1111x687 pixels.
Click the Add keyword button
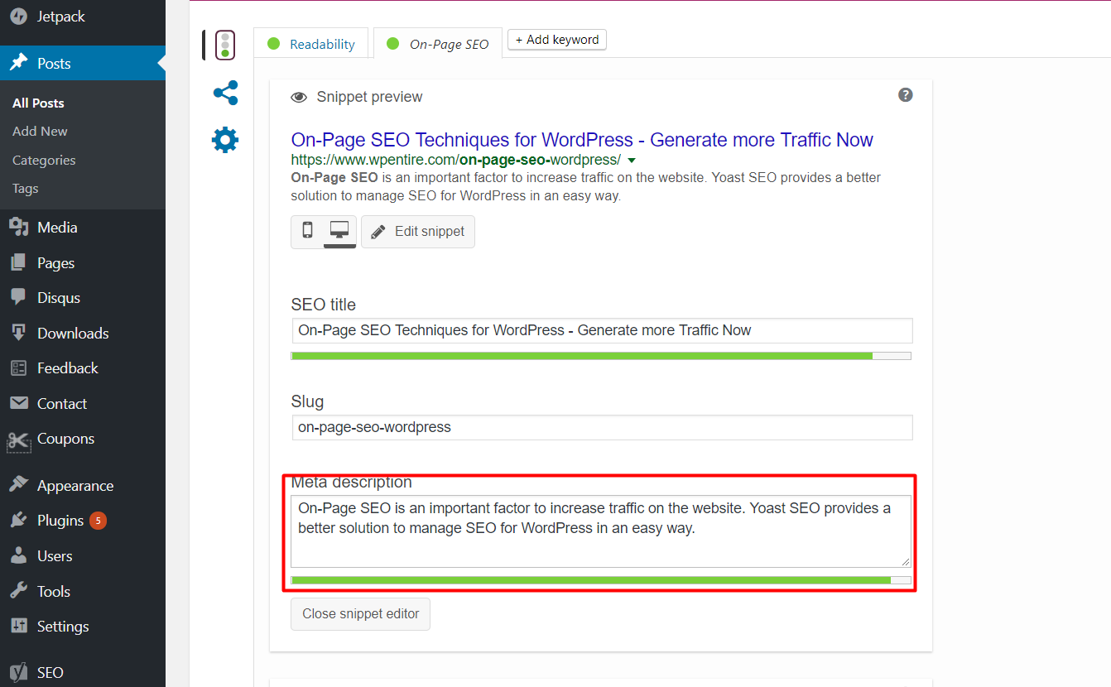tap(557, 39)
